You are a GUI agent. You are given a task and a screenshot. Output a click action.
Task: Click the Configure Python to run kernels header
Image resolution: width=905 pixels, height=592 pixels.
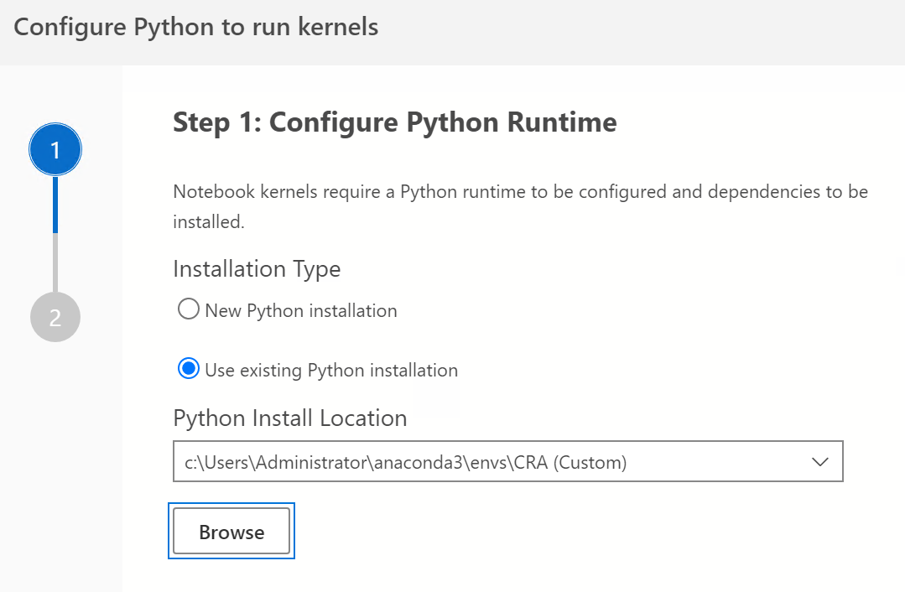(194, 26)
